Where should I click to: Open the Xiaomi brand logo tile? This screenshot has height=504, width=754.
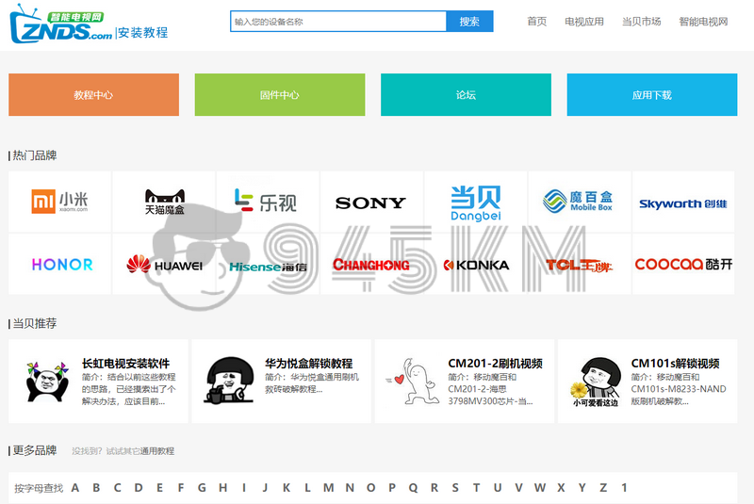[59, 202]
